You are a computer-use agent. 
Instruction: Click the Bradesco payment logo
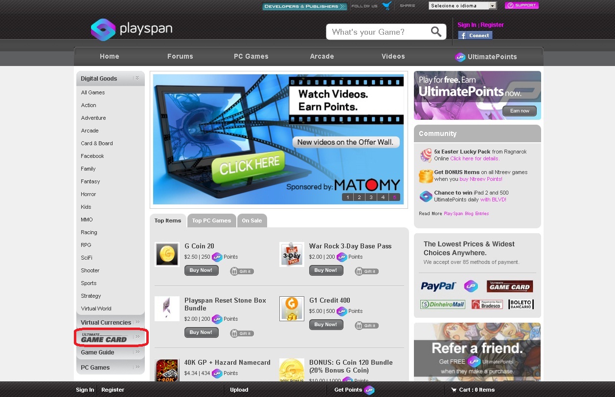pyautogui.click(x=487, y=304)
